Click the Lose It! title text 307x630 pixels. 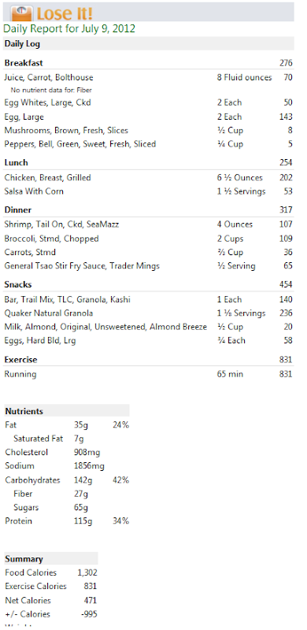(65, 13)
